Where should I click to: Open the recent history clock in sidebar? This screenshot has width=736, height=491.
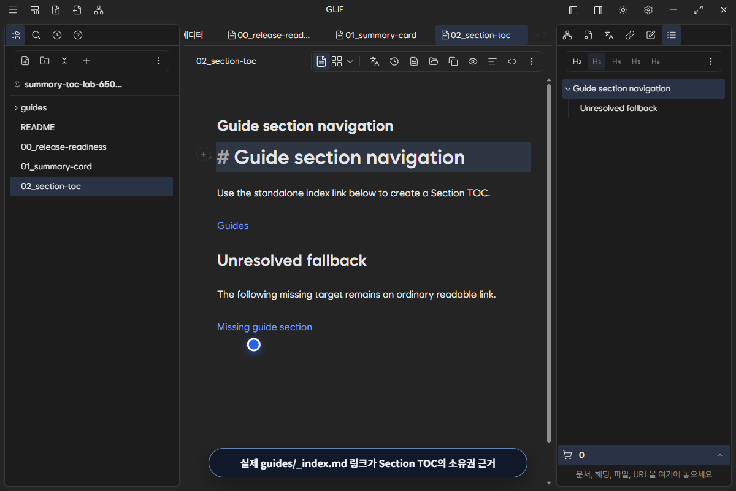tap(57, 35)
